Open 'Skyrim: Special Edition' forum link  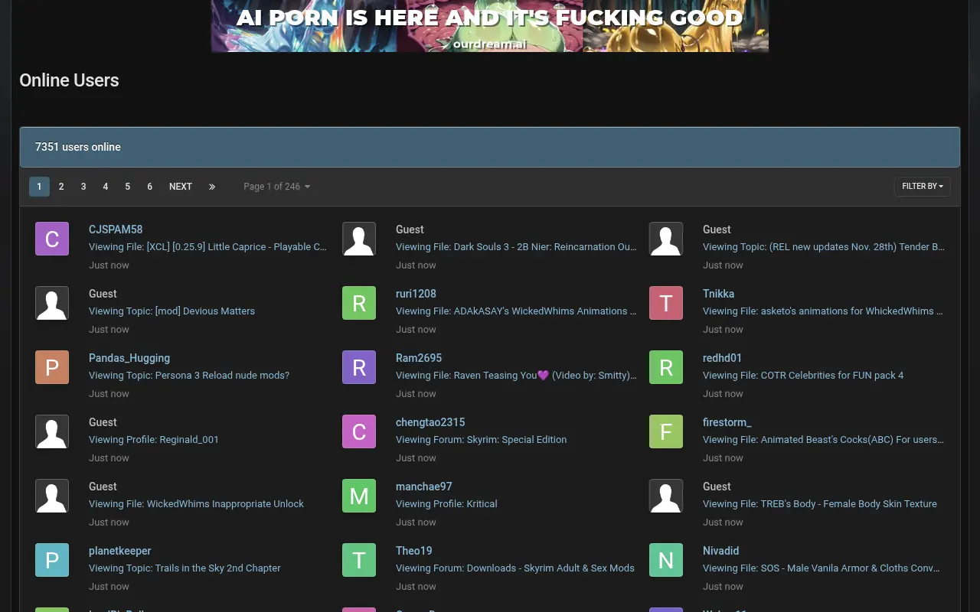point(482,440)
